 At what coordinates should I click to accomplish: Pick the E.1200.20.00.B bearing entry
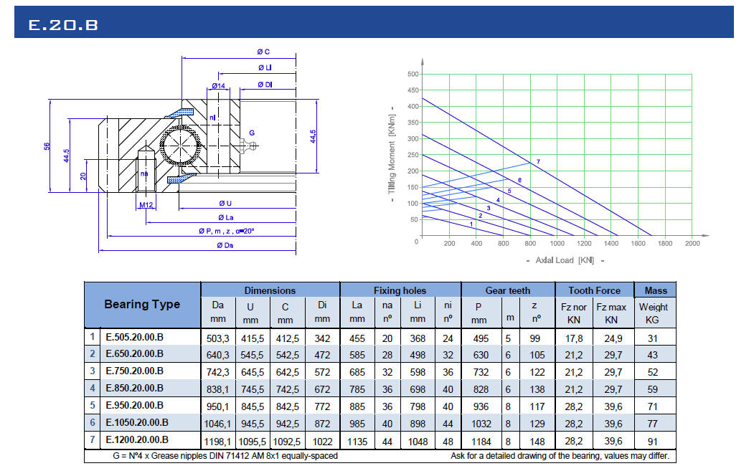[137, 440]
